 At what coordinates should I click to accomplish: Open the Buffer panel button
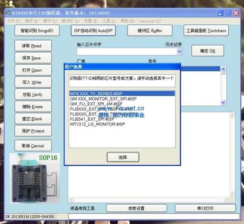pyautogui.click(x=149, y=31)
